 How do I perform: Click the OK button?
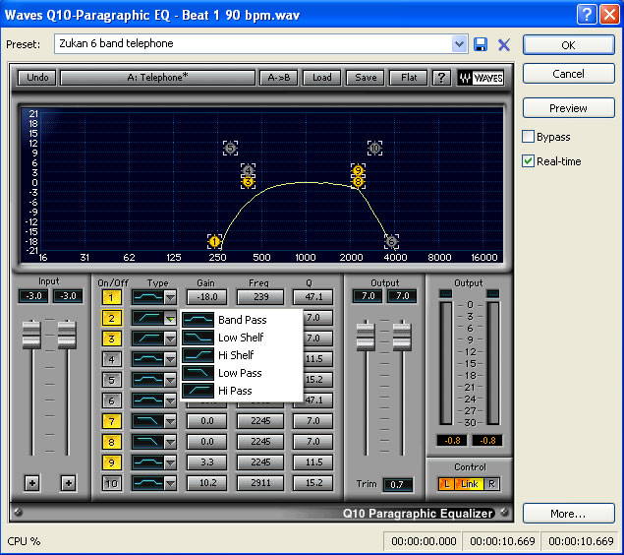tap(568, 45)
